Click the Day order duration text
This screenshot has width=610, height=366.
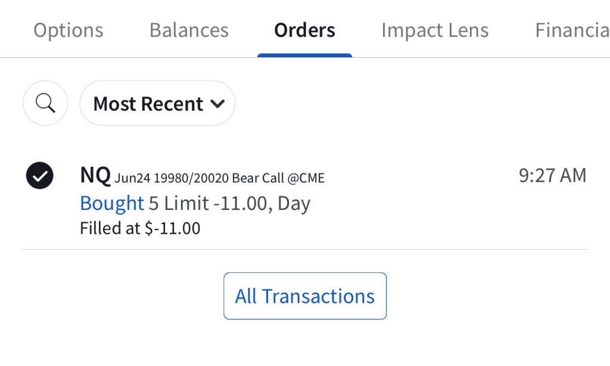pyautogui.click(x=294, y=203)
